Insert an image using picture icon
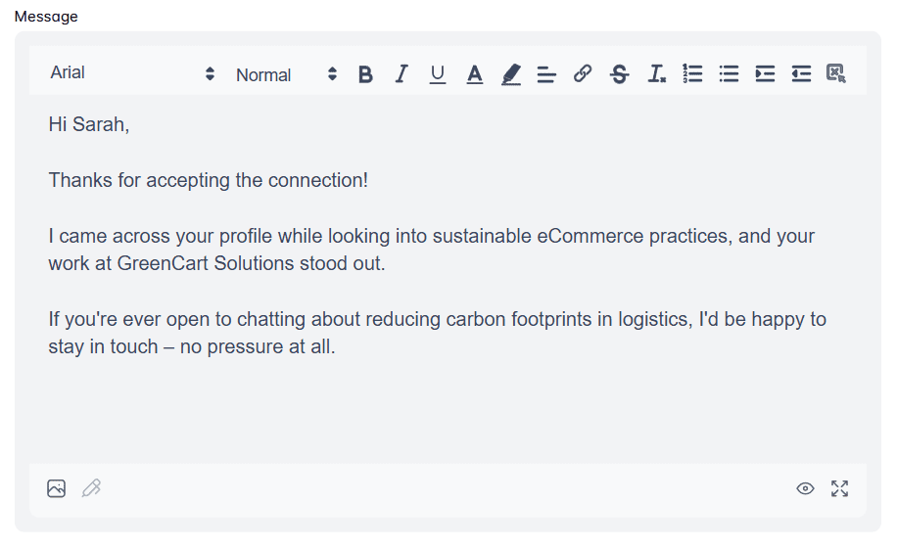The height and width of the screenshot is (548, 897). pyautogui.click(x=56, y=488)
